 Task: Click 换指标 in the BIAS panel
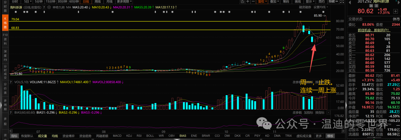point(320,112)
